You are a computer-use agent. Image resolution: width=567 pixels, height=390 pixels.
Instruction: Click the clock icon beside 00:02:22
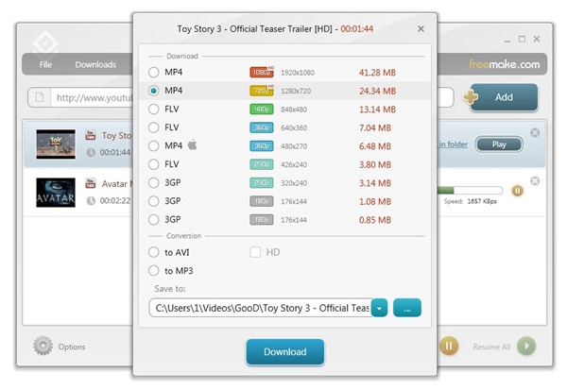tap(91, 200)
